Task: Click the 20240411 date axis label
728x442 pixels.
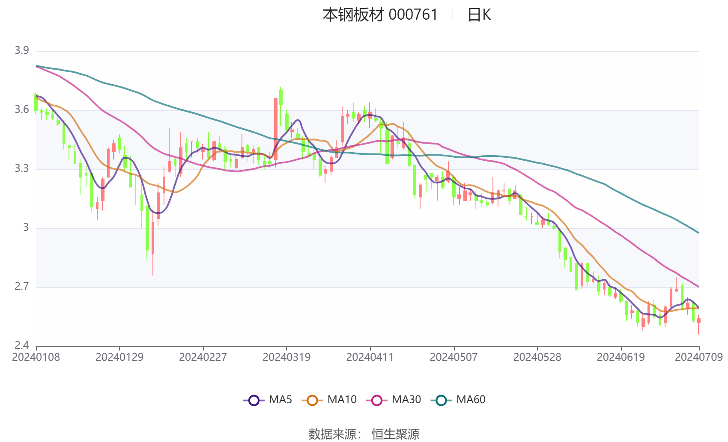Action: pos(370,357)
